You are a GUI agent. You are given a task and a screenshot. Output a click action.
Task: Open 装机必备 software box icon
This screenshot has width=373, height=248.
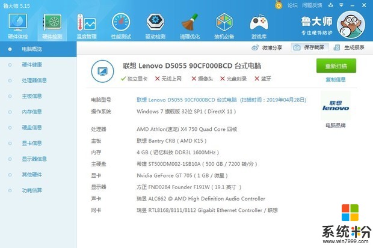224,26
